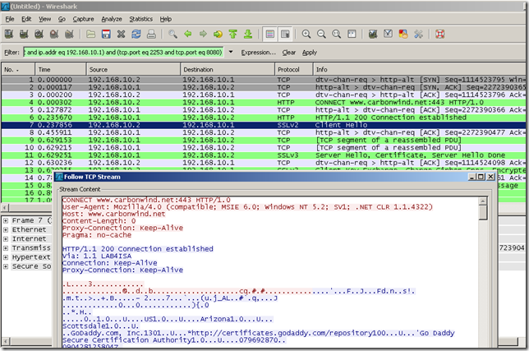Sort by No. column header

pyautogui.click(x=18, y=70)
